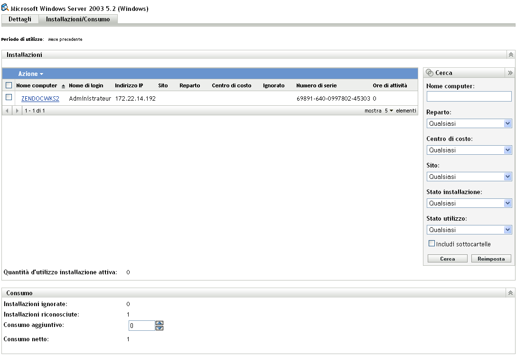
Task: Click the Ignorato column header
Action: click(x=273, y=85)
